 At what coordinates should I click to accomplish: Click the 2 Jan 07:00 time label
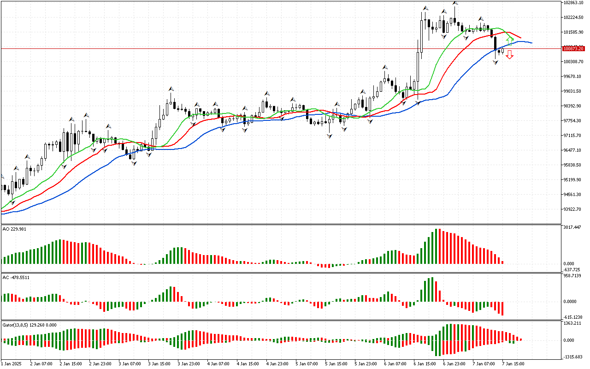tap(41, 363)
